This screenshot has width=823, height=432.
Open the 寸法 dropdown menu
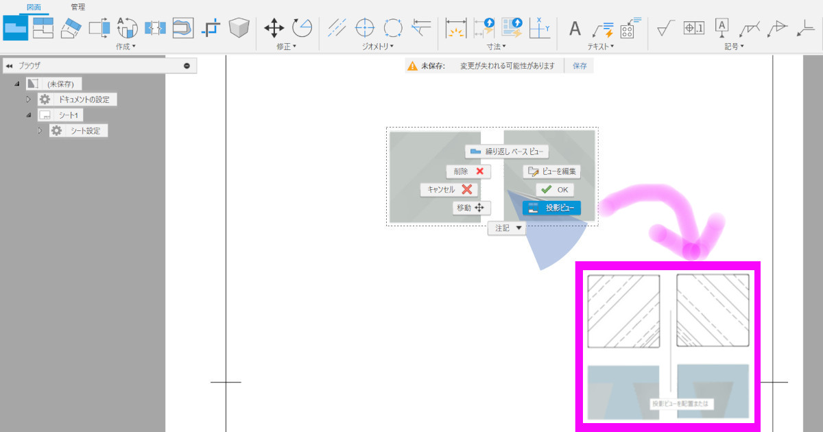(497, 47)
